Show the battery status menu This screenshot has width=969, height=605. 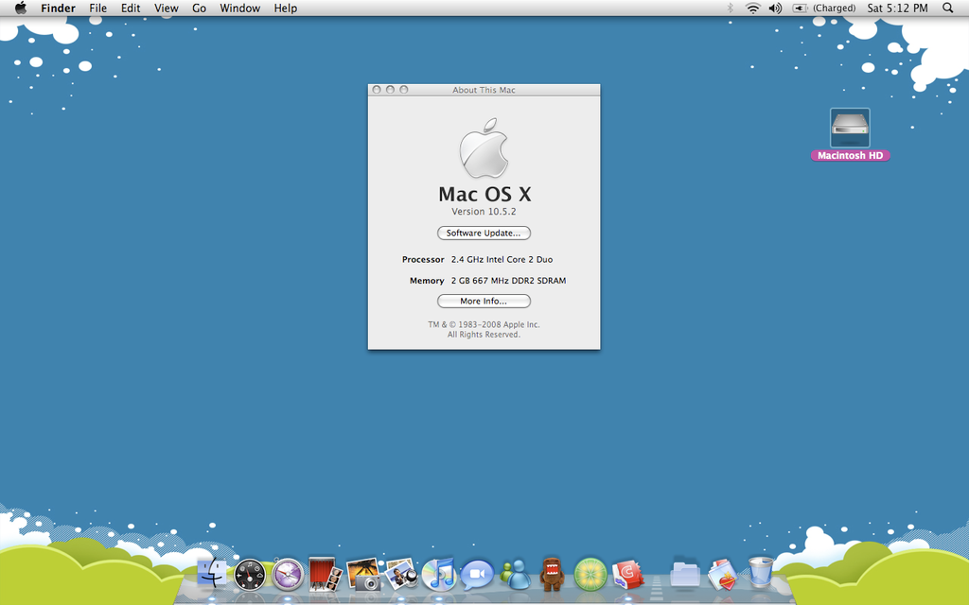(800, 8)
